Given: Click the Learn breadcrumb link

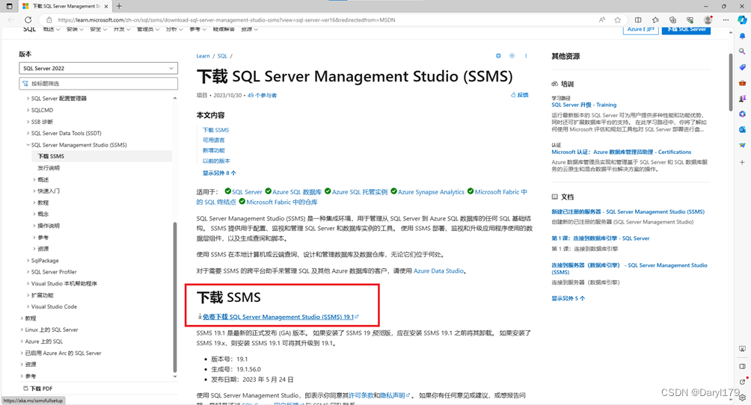Looking at the screenshot, I should click(x=203, y=56).
